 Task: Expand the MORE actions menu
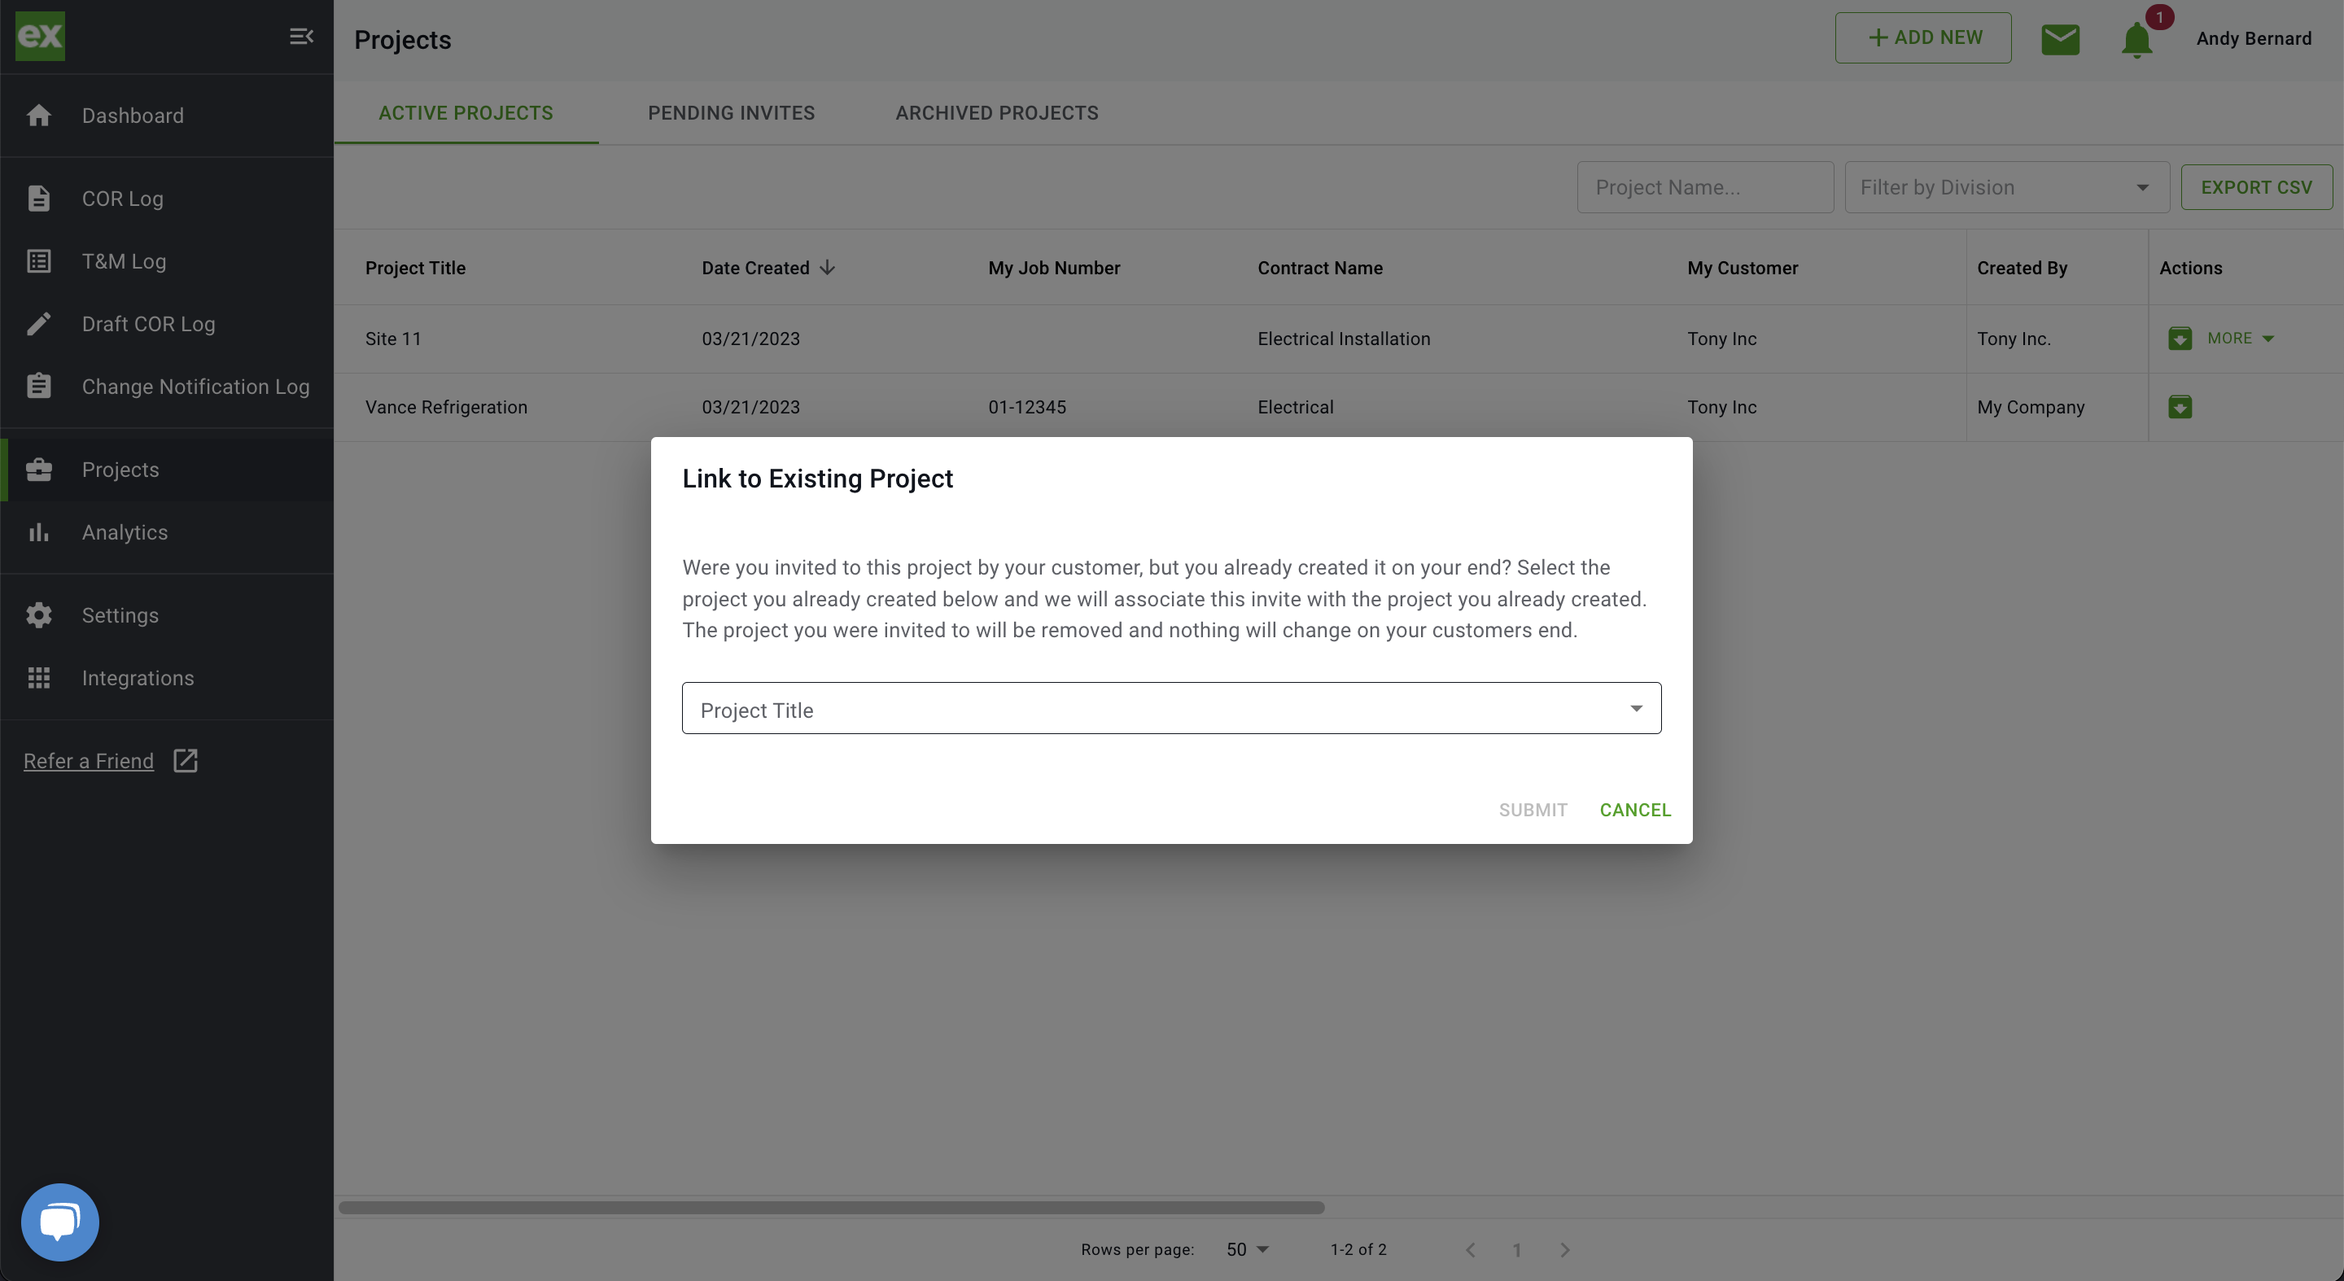click(2241, 339)
